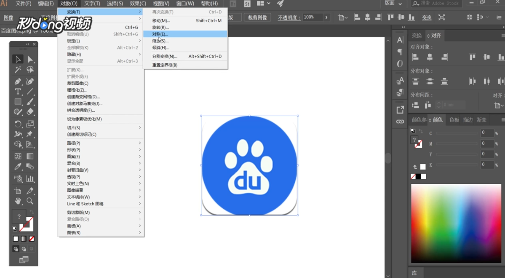Set toolbox paint mode to None
Image resolution: width=505 pixels, height=278 pixels.
[32, 239]
